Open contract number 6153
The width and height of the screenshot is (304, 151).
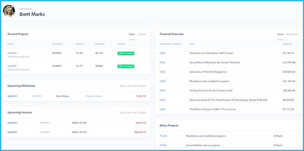tap(163, 63)
